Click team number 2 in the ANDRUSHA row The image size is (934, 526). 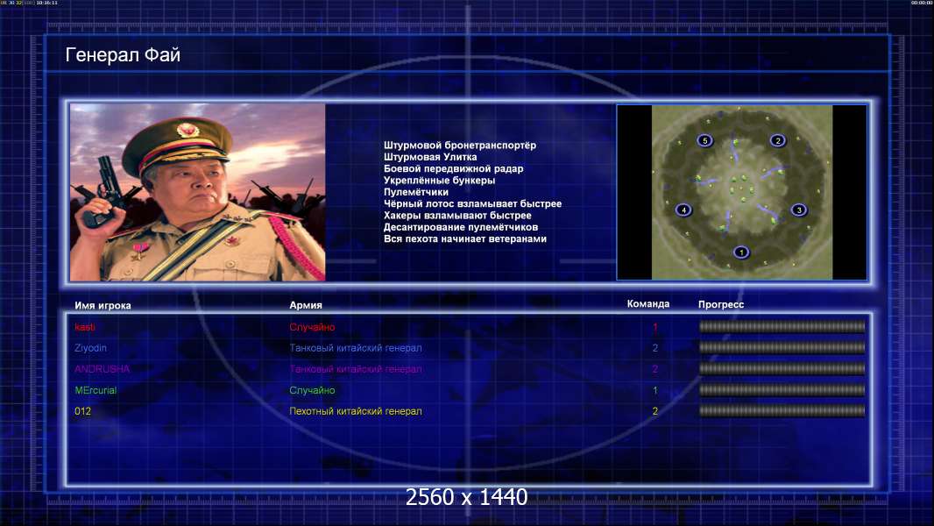tap(655, 369)
